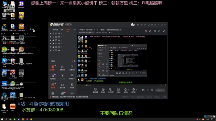Viewport: 216px width, 121px height.
Task: Open the 主播任务 tool
Action: tap(72, 68)
